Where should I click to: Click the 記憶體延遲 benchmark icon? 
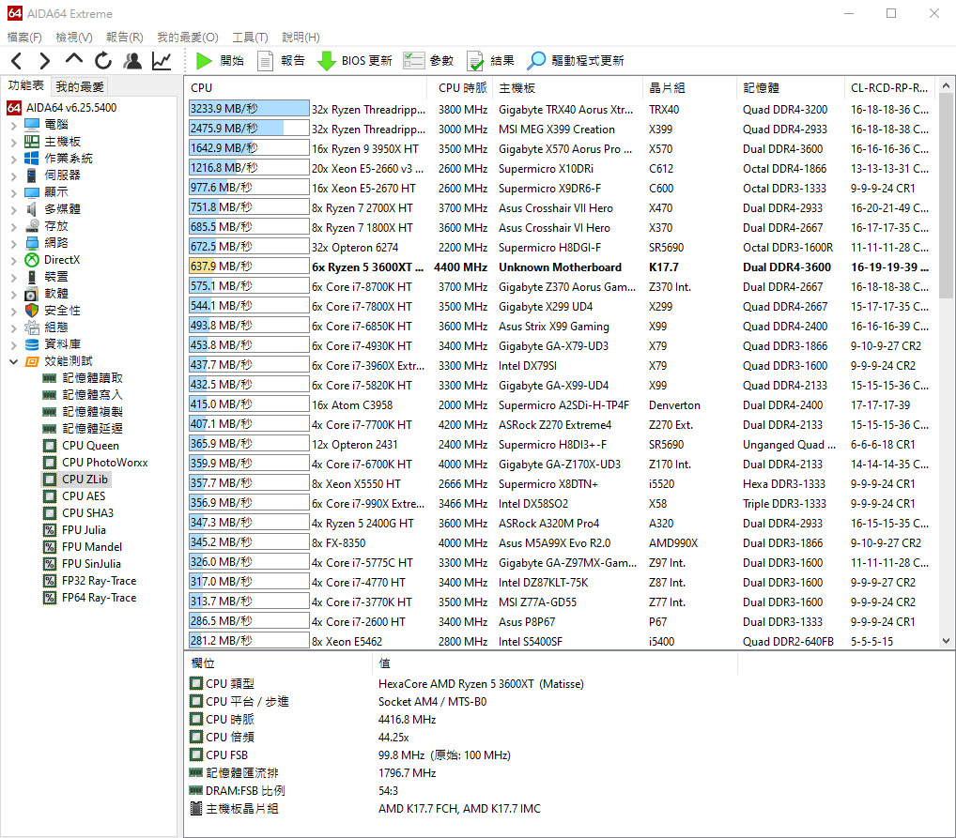(50, 429)
